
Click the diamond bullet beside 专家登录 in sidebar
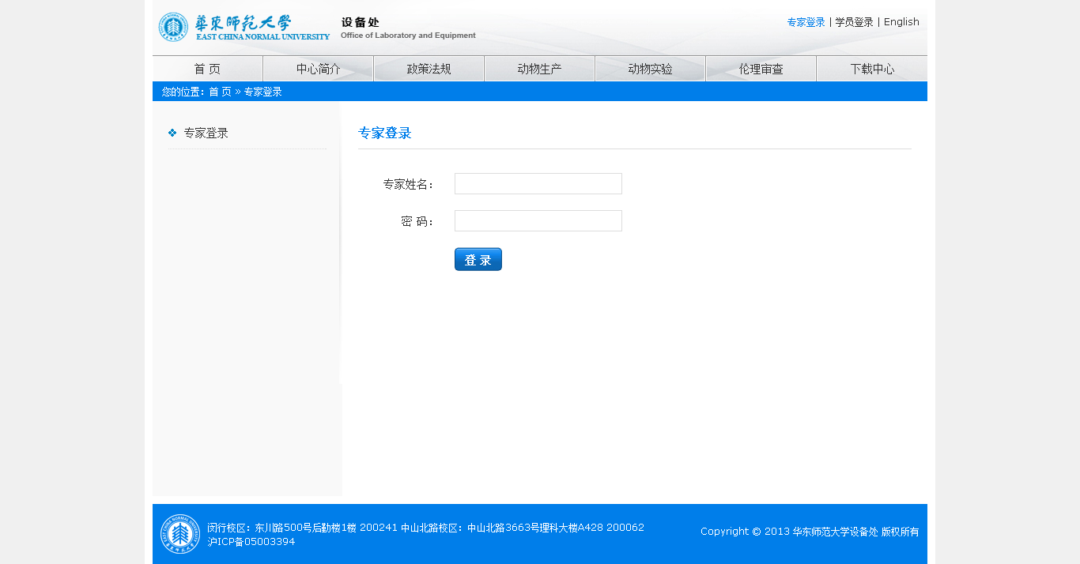pos(172,133)
